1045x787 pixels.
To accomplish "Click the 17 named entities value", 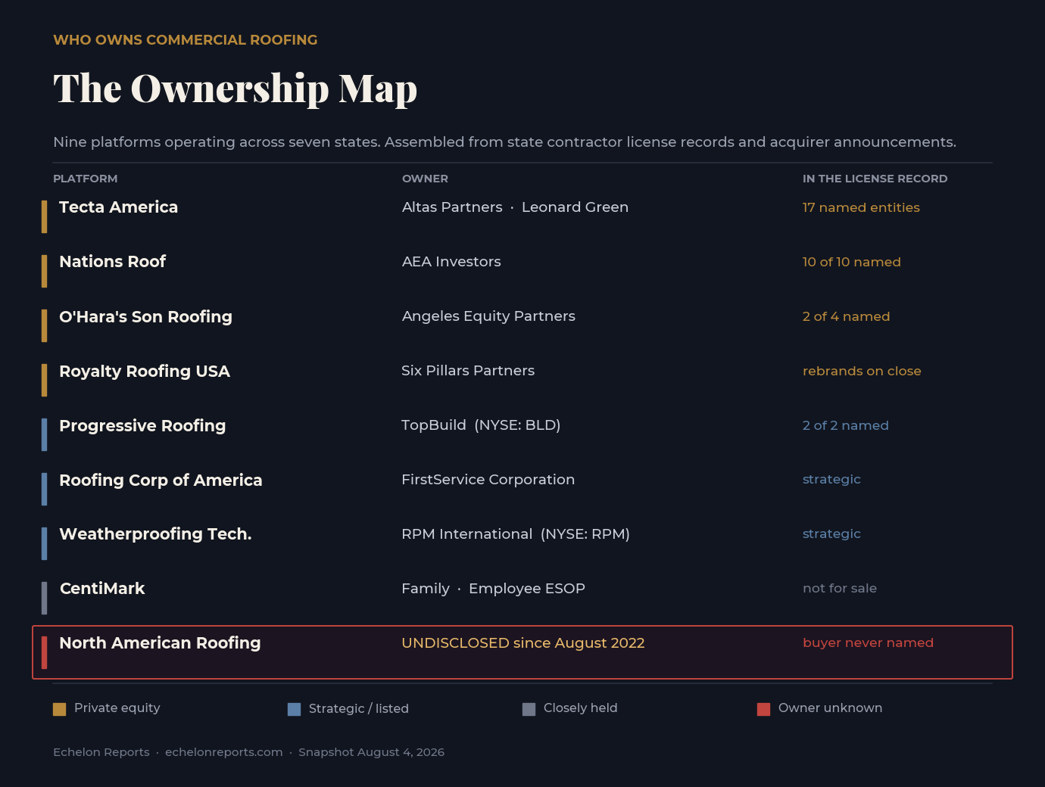I will click(x=861, y=207).
